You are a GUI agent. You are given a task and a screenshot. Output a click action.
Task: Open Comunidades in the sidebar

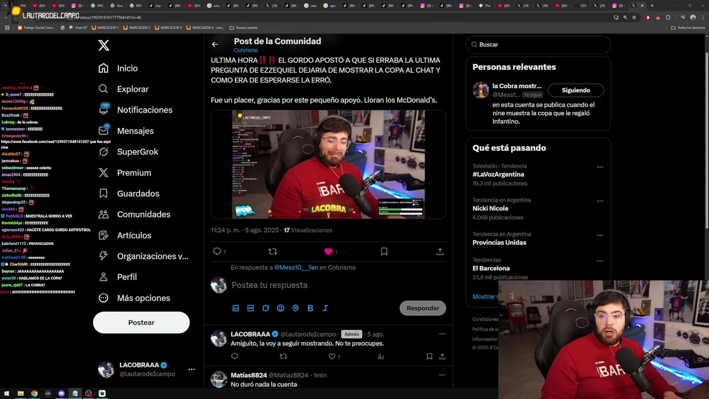(133, 214)
